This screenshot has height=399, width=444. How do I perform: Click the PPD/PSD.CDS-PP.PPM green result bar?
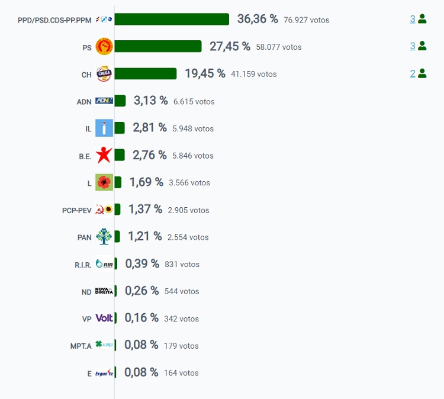click(x=172, y=20)
